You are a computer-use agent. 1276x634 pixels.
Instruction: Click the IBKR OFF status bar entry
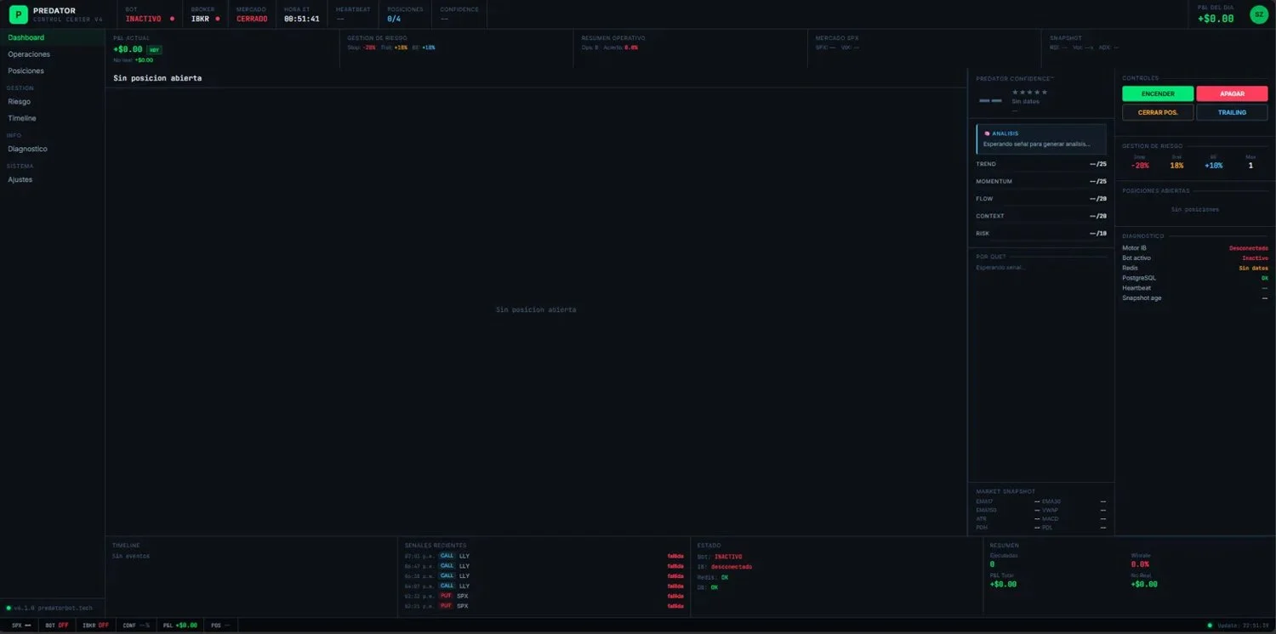click(x=95, y=626)
